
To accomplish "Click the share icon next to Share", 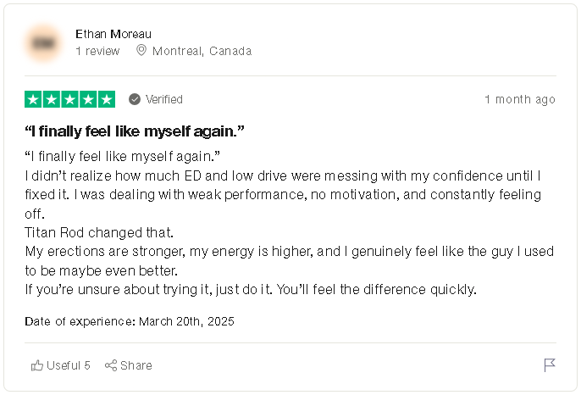I will (111, 365).
